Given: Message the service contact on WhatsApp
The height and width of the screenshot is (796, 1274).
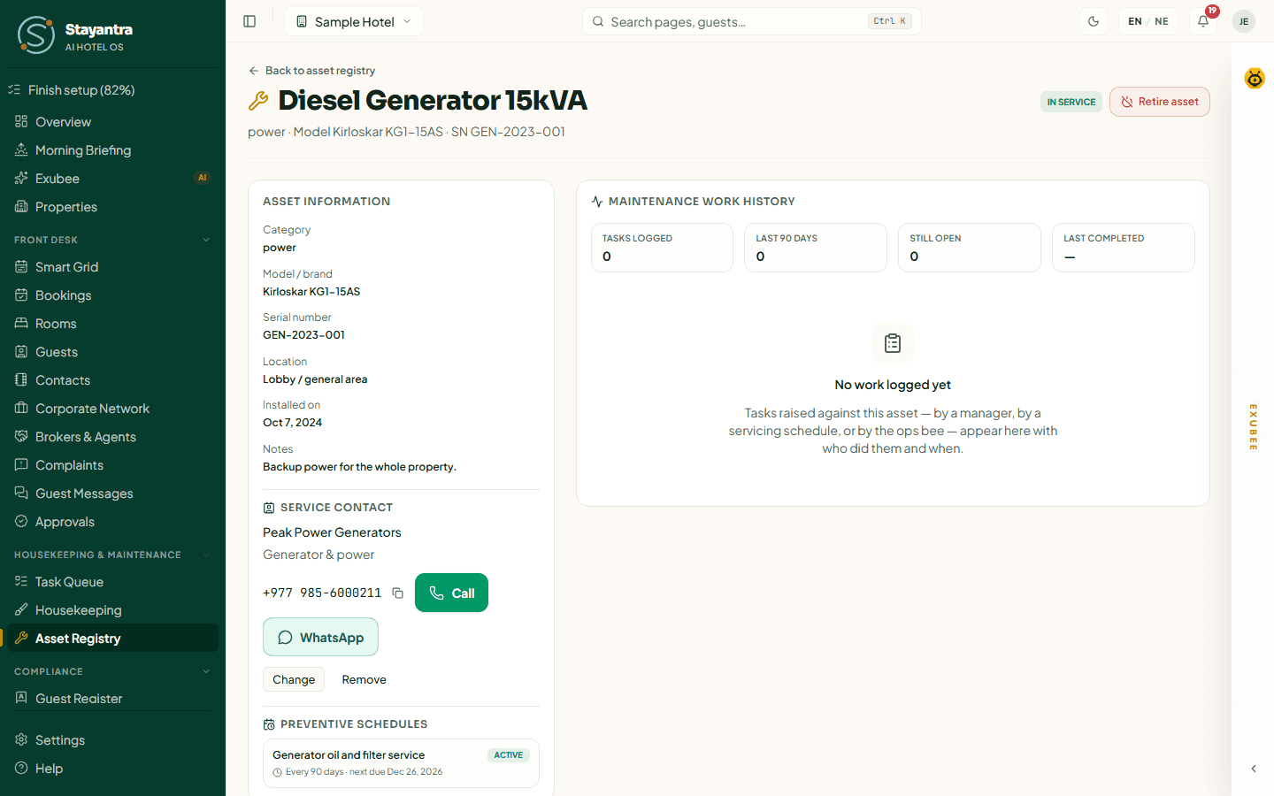Looking at the screenshot, I should point(320,637).
